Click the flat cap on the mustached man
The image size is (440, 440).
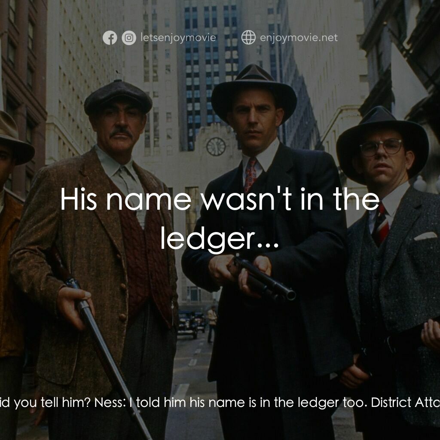pyautogui.click(x=118, y=95)
